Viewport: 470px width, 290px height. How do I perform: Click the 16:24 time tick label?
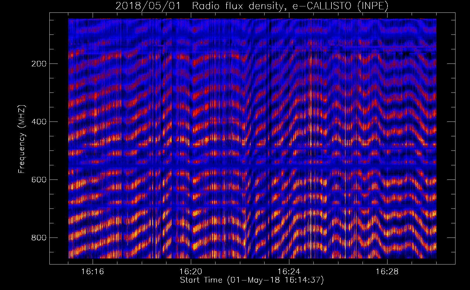pos(289,272)
